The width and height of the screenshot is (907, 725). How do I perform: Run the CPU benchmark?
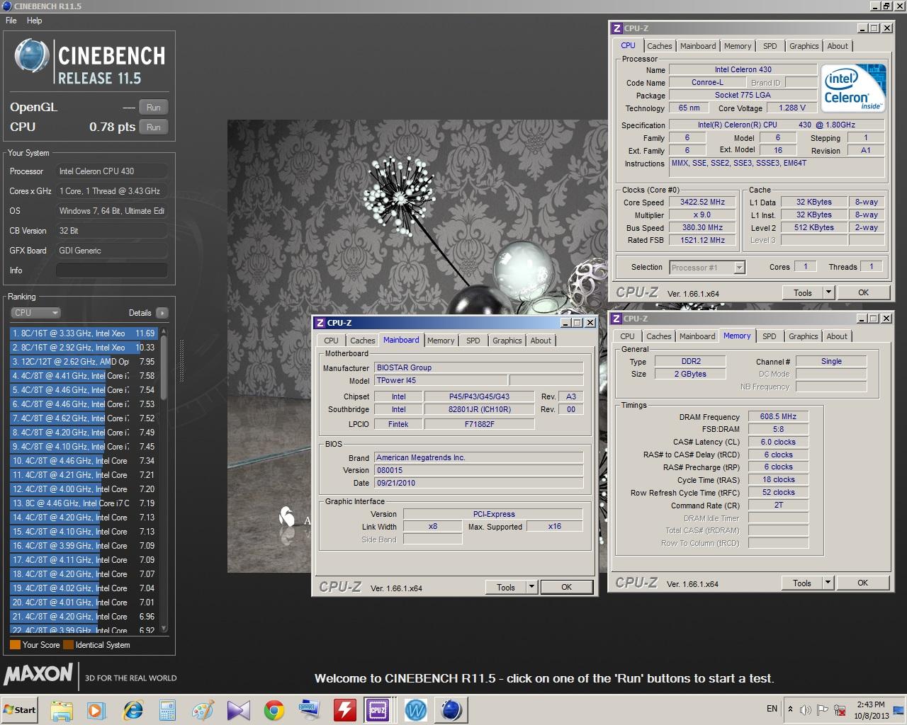coord(154,127)
